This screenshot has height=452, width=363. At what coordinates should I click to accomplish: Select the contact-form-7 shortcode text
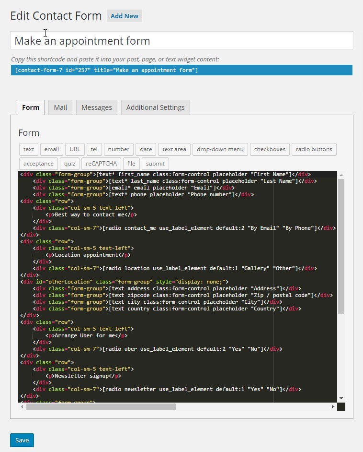(181, 70)
